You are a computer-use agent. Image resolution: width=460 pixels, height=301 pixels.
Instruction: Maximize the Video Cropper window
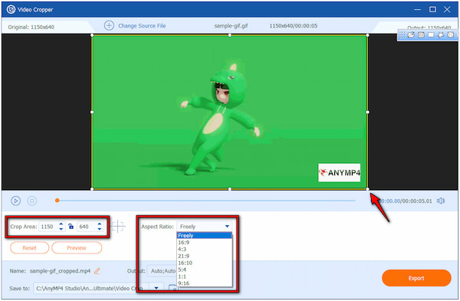432,9
